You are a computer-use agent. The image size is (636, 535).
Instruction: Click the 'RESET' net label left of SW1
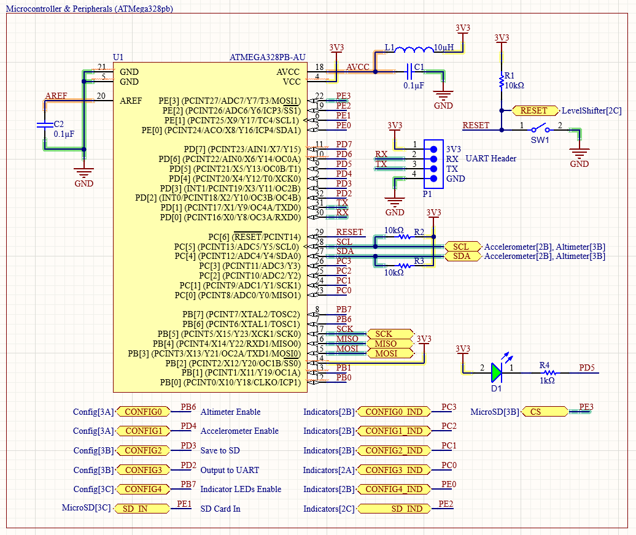476,125
